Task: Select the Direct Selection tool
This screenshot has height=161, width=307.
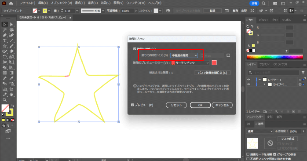Action: point(11,24)
